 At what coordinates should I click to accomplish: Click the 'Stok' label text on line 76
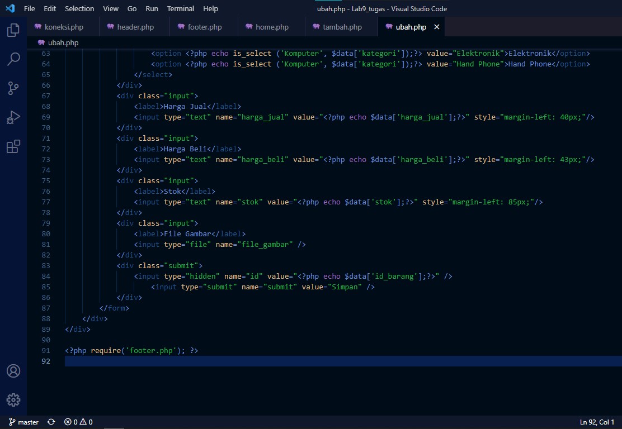[x=172, y=192]
